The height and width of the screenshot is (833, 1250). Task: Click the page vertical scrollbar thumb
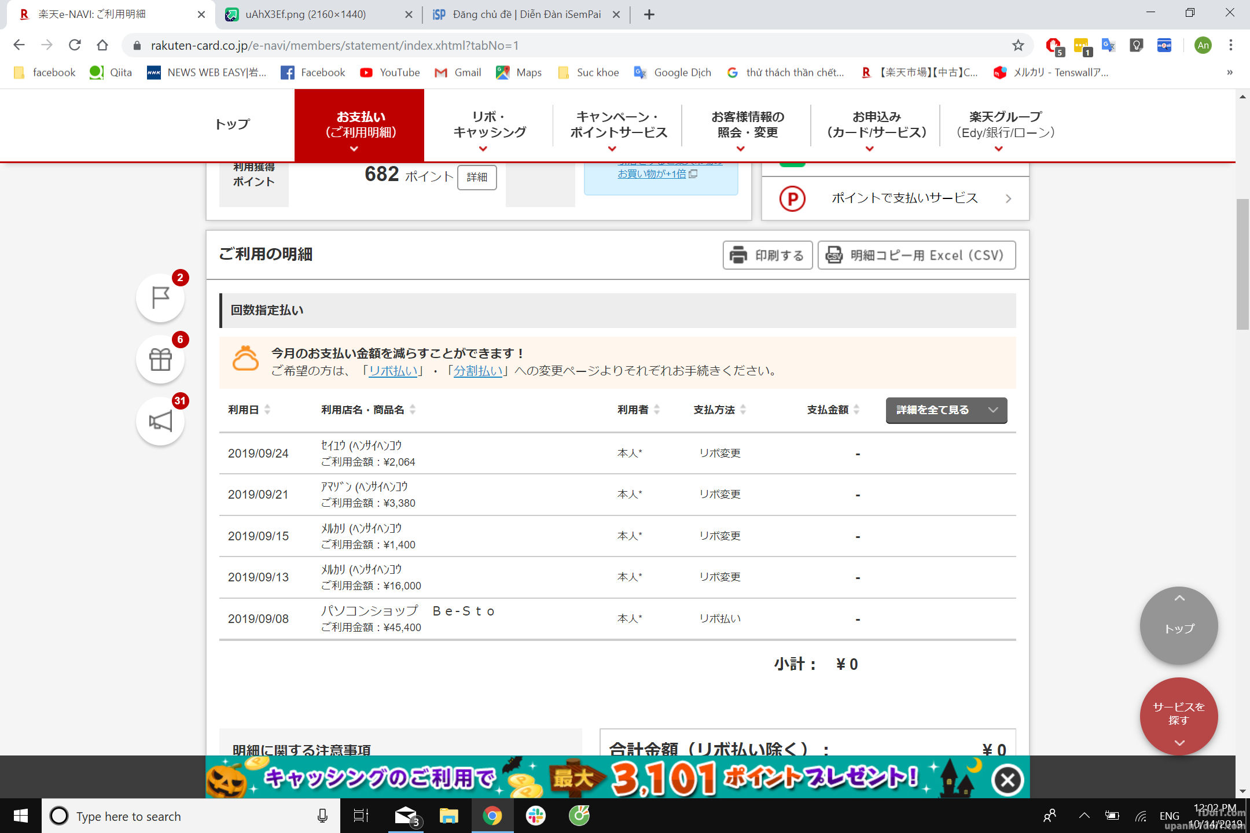1242,263
